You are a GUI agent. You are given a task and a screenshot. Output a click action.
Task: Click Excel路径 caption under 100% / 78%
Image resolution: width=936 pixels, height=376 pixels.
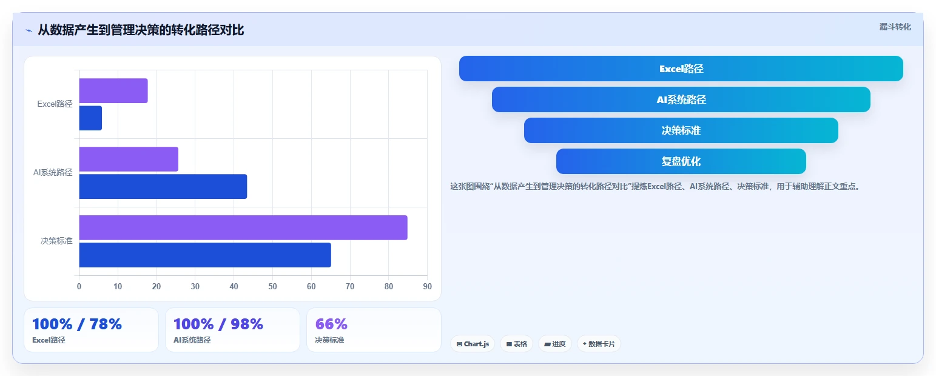(49, 340)
